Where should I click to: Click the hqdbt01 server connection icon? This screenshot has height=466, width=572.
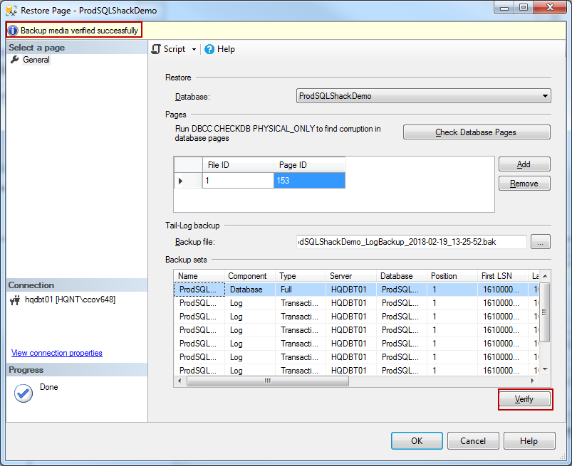click(15, 300)
